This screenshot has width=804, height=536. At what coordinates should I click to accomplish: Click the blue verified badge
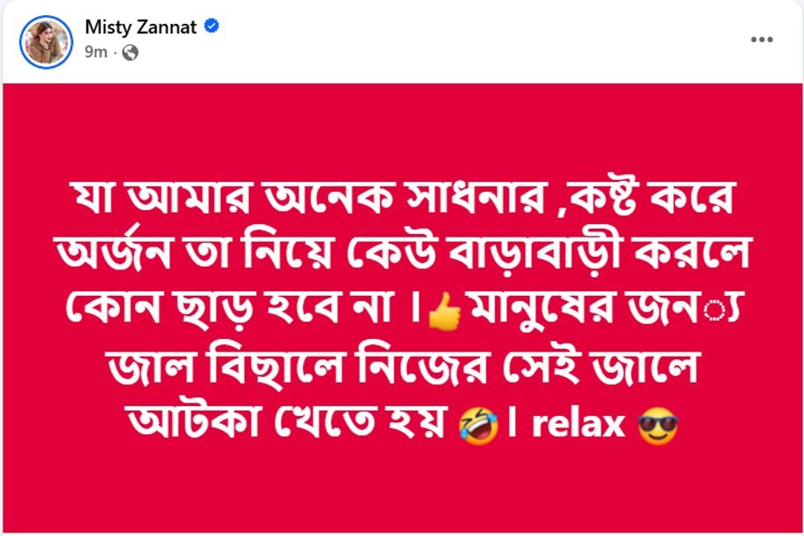pyautogui.click(x=212, y=26)
